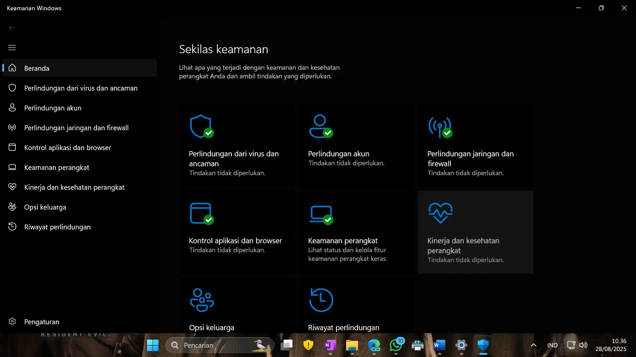The width and height of the screenshot is (636, 357).
Task: Click card title Kinerja dan kesehatan perangkat
Action: pyautogui.click(x=463, y=246)
